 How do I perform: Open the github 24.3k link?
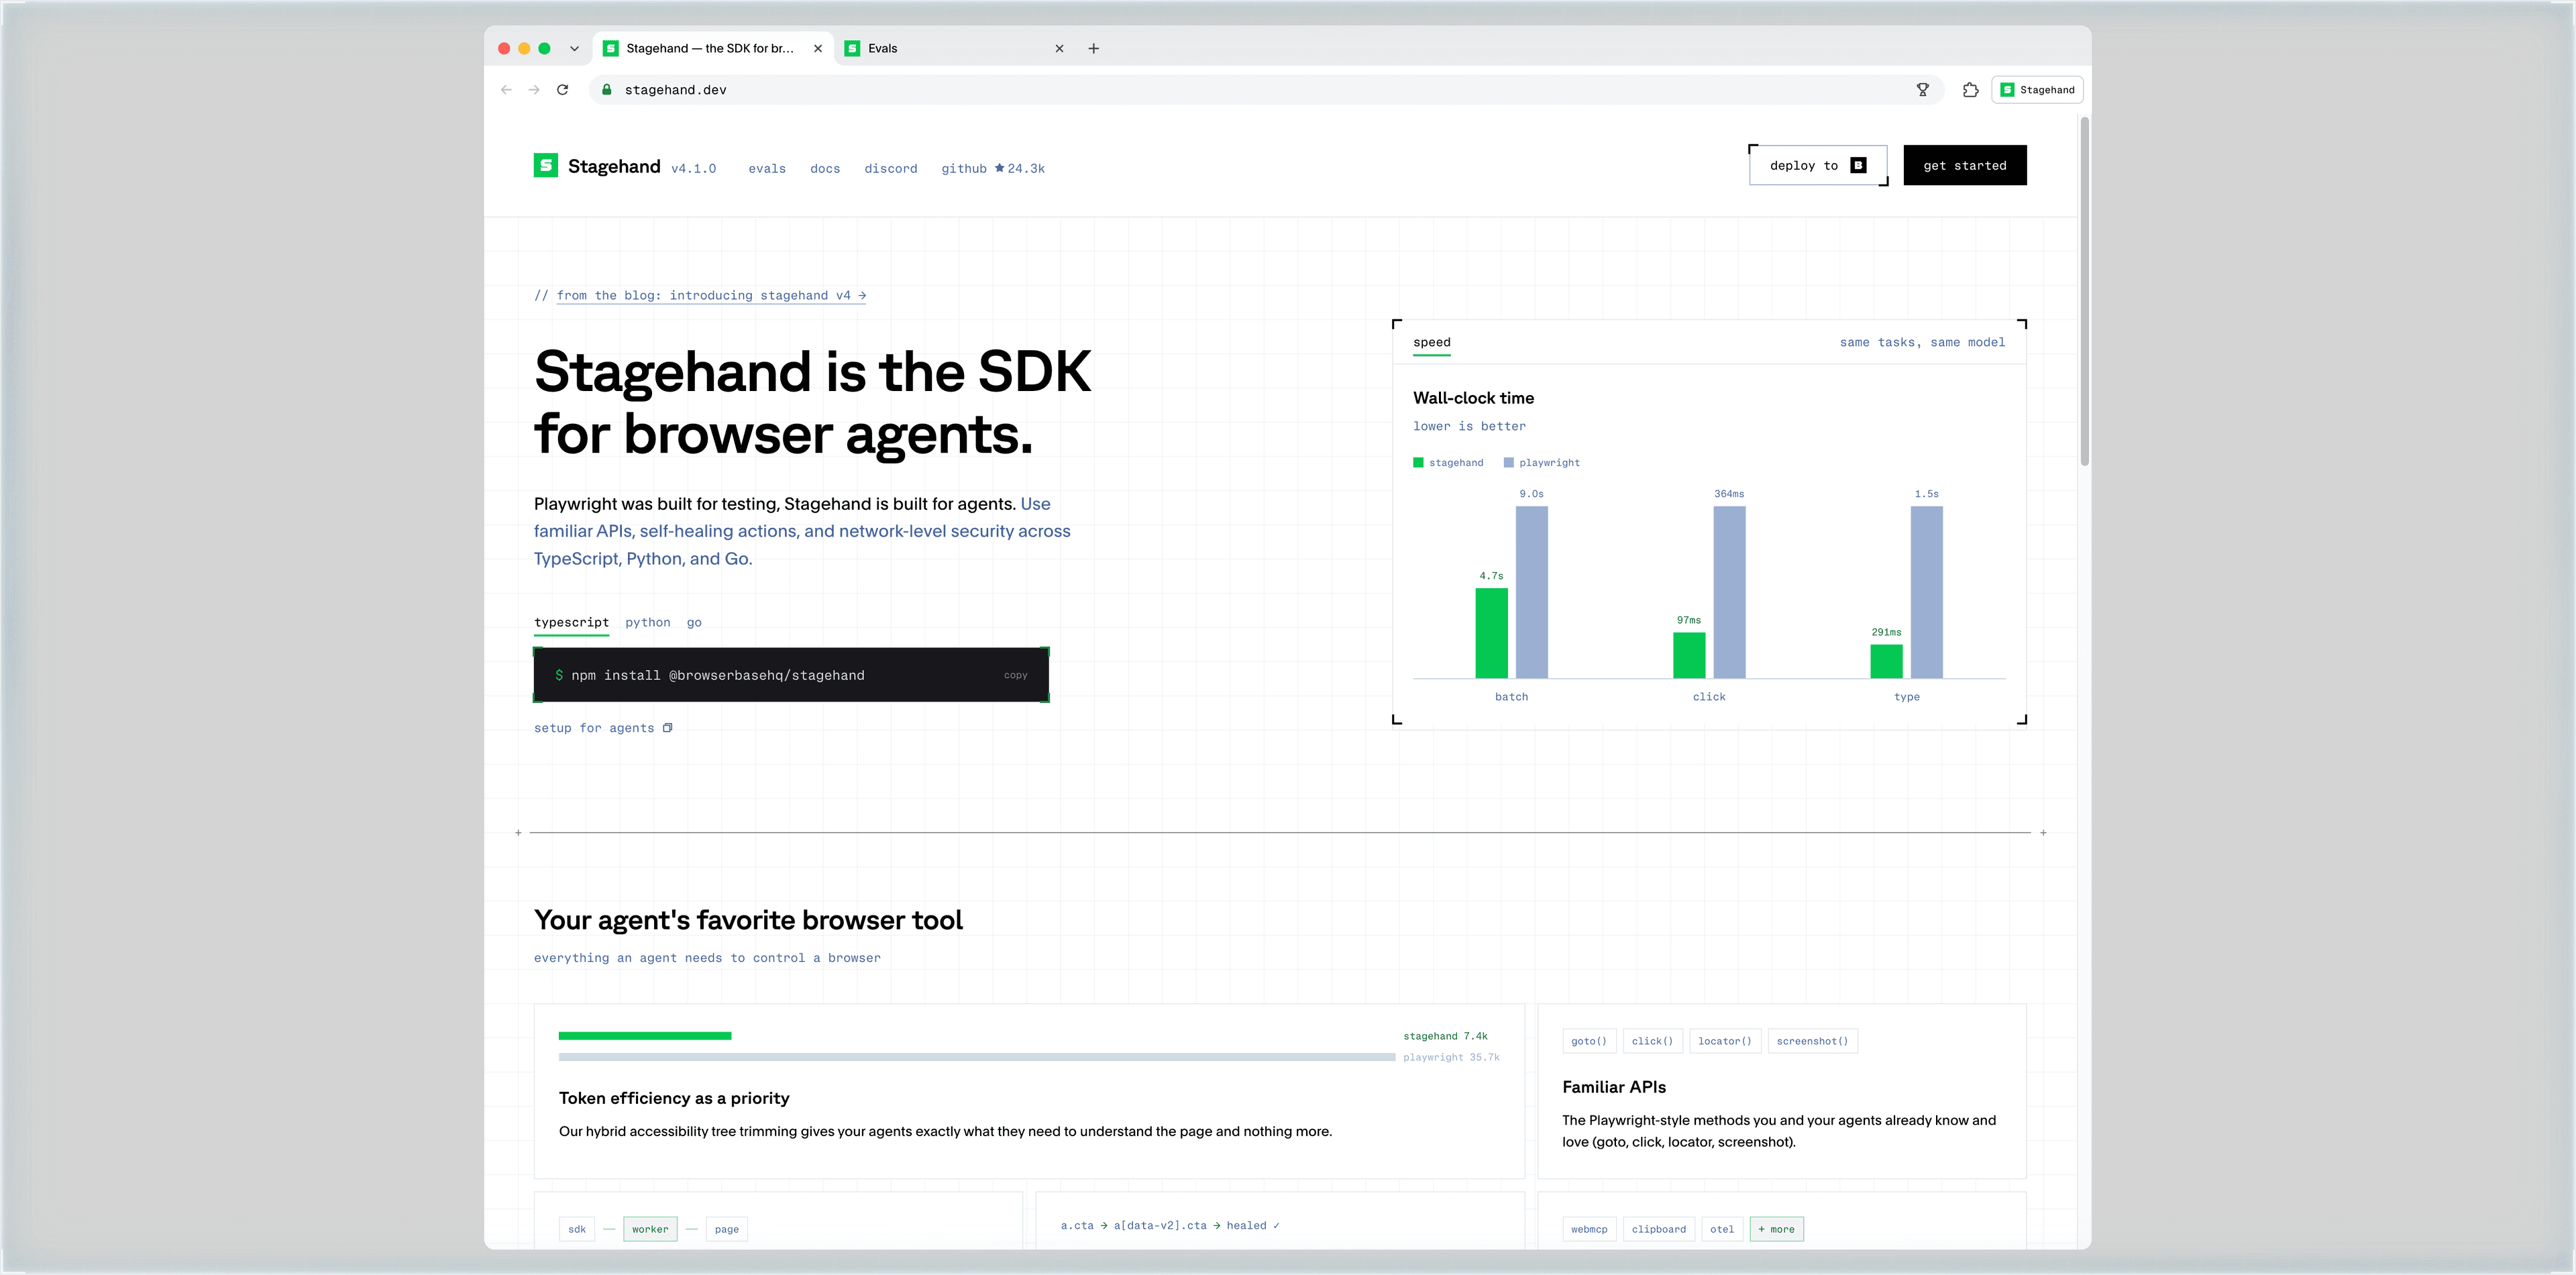(992, 169)
